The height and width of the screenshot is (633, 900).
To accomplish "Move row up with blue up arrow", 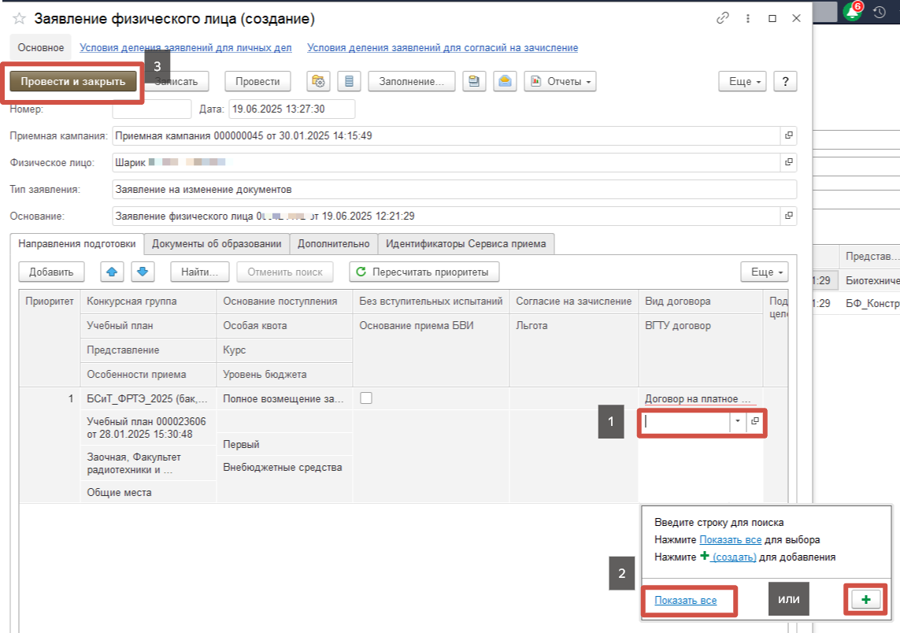I will pos(111,272).
